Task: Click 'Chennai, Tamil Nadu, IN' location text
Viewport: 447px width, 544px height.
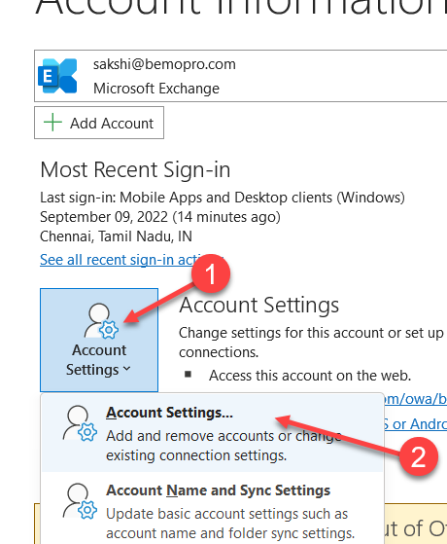Action: 116,236
